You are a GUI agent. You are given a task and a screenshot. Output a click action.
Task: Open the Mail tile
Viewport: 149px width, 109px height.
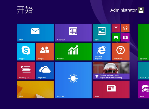[x=35, y=33]
